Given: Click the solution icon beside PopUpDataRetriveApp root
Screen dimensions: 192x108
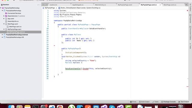Looking at the screenshot, I should click(3, 8).
